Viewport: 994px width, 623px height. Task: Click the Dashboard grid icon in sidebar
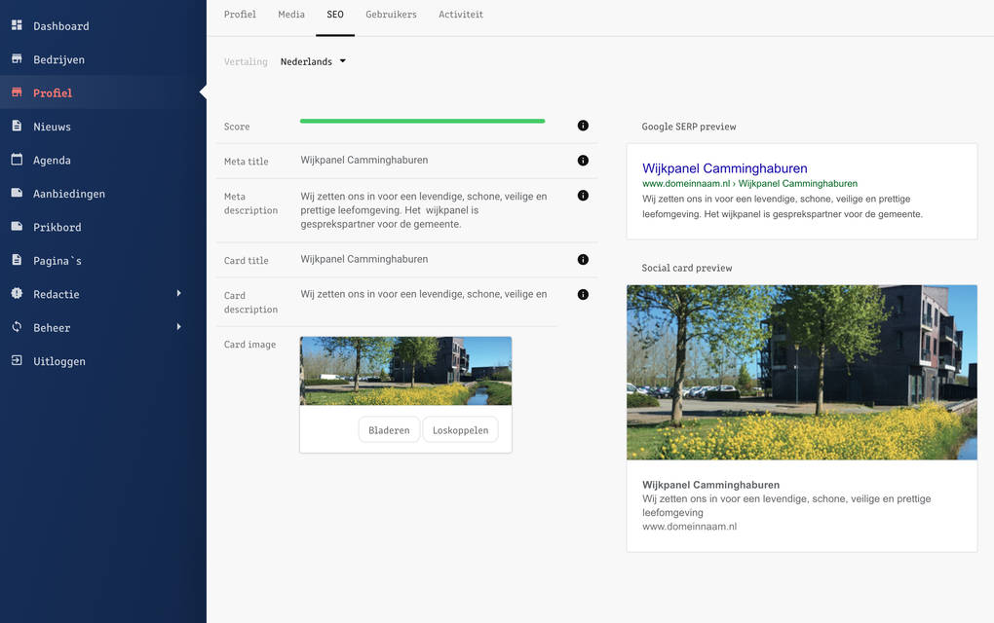click(x=17, y=25)
